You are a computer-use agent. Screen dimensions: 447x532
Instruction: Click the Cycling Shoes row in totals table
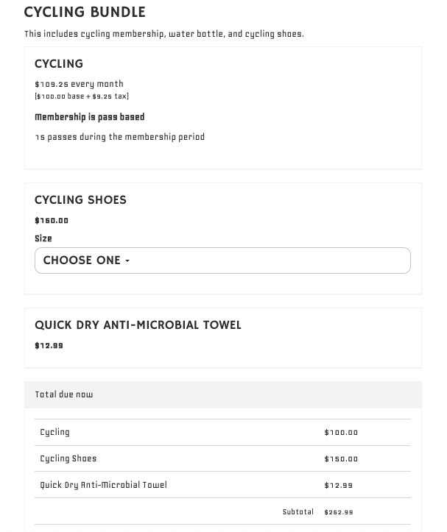(x=68, y=458)
